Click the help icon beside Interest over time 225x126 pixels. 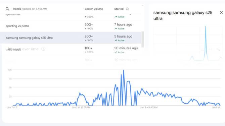[x=43, y=49]
